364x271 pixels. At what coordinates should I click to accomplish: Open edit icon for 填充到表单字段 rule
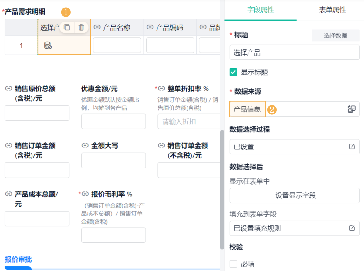[x=352, y=228]
